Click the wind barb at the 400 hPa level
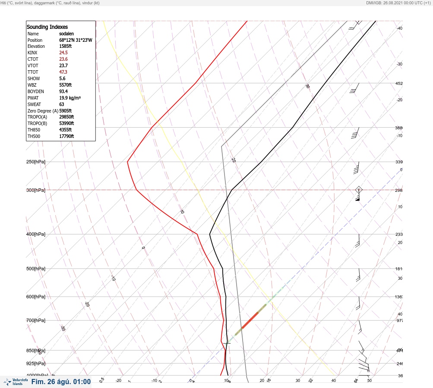This screenshot has width=433, height=388. 358,241
